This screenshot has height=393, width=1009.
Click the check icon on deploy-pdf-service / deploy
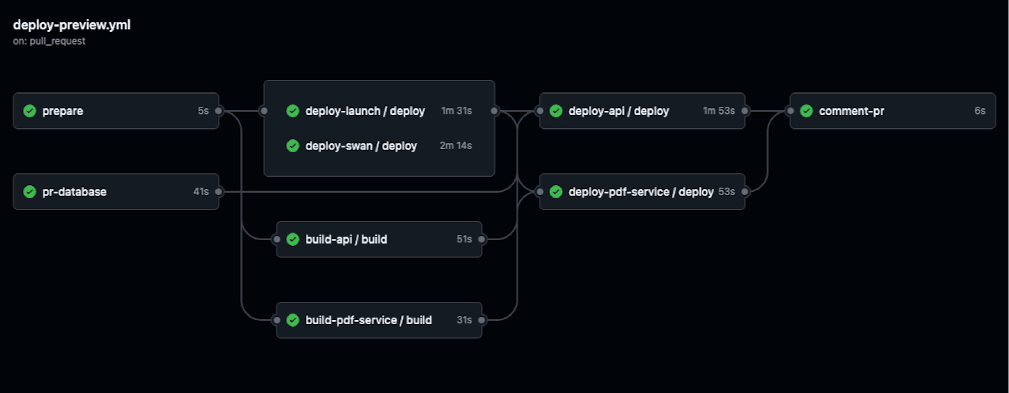tap(556, 192)
